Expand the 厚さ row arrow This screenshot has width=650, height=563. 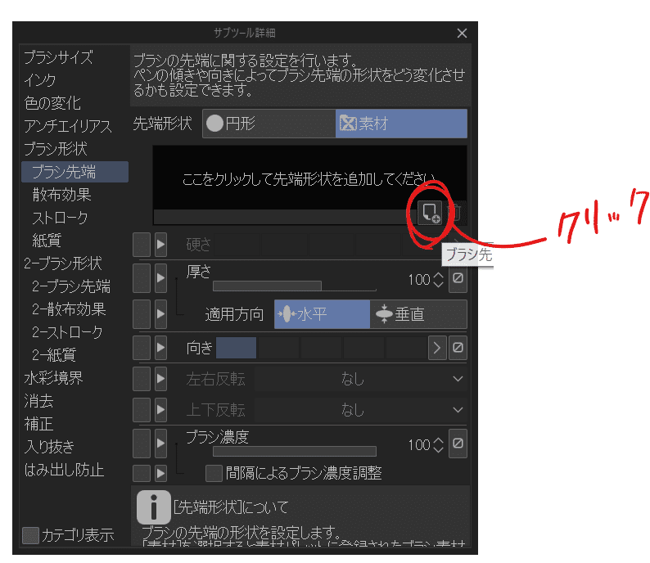click(160, 278)
